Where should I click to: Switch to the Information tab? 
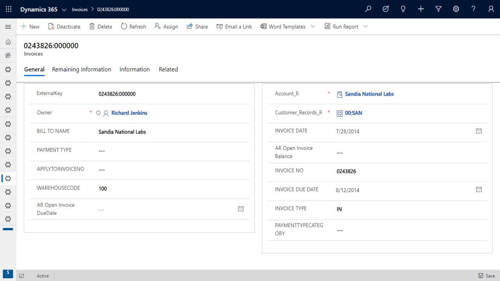(x=135, y=69)
